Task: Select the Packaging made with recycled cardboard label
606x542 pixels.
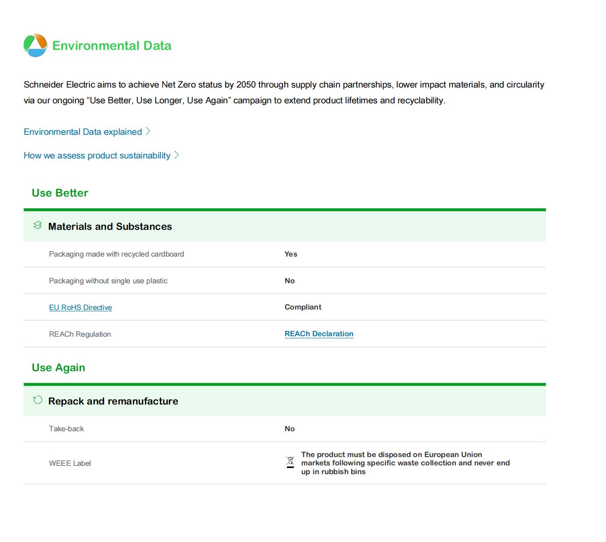Action: point(116,254)
